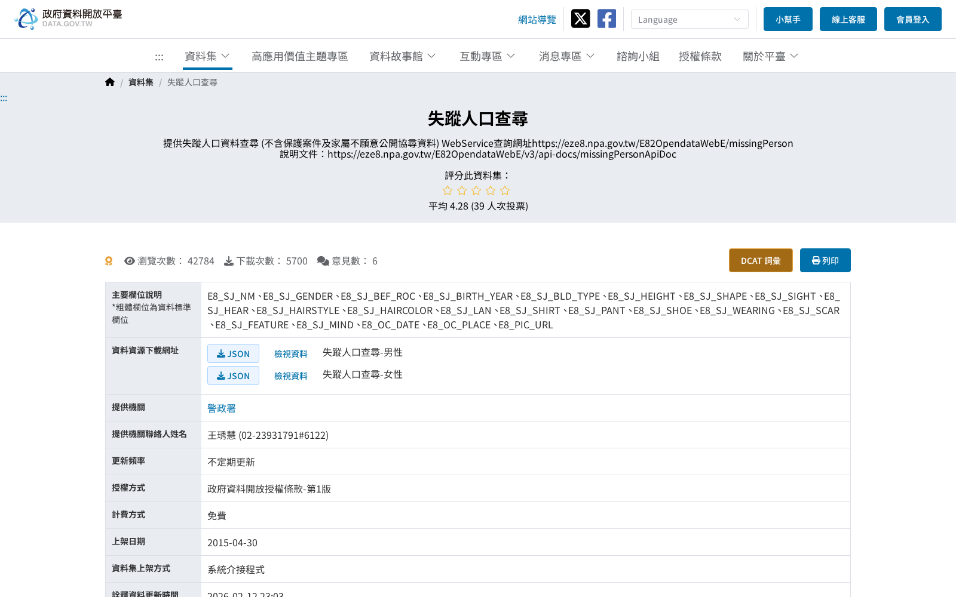Click the DCAT 詞彙 button
This screenshot has height=597, width=956.
(x=761, y=260)
